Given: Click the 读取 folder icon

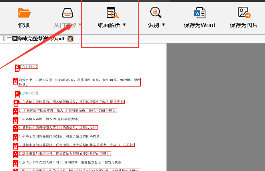Looking at the screenshot, I should coord(24,13).
